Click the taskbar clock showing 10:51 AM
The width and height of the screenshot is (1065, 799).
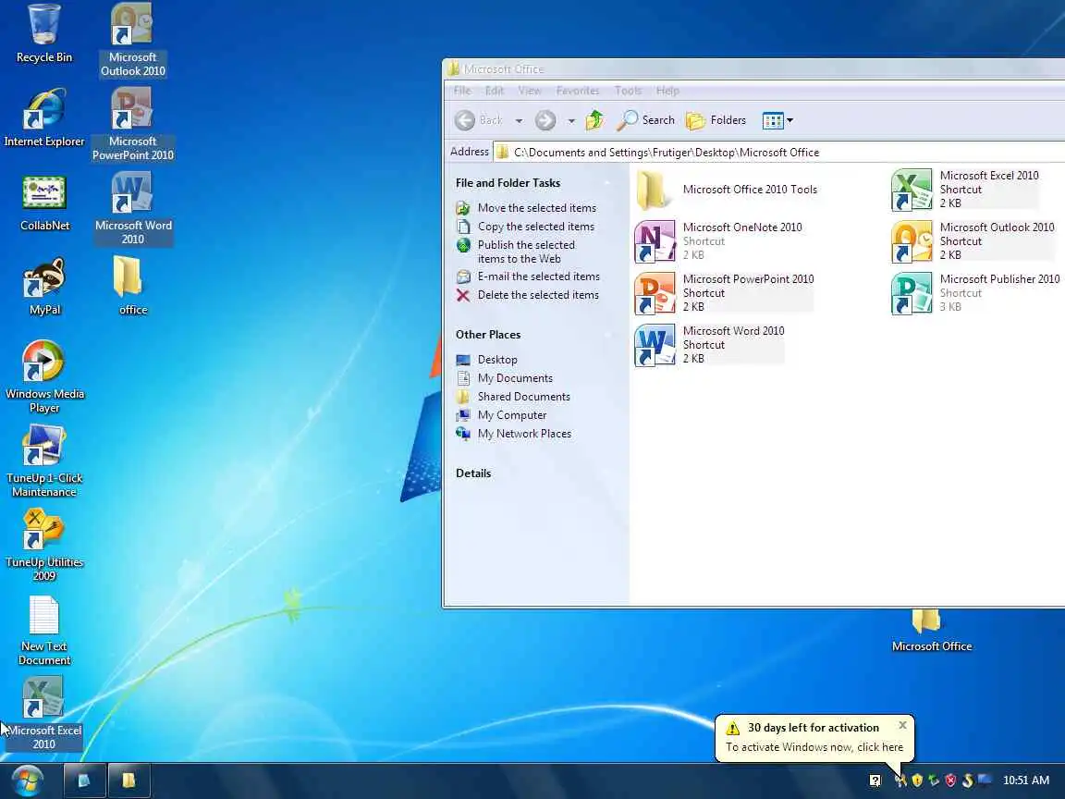coord(1025,781)
